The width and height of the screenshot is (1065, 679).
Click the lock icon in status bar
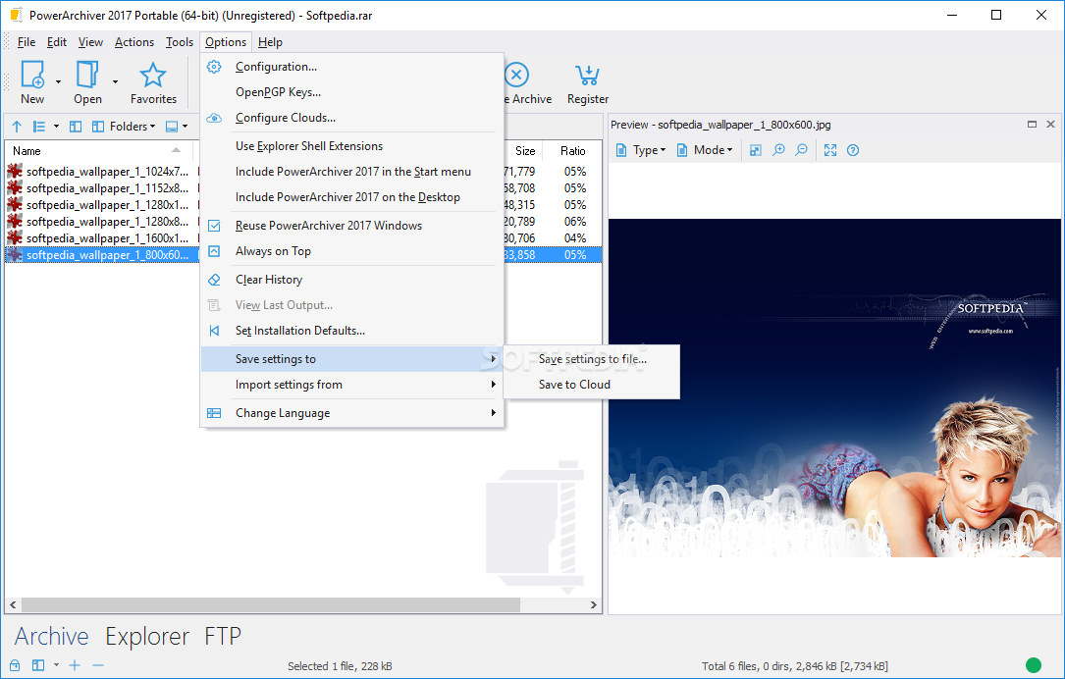pyautogui.click(x=15, y=665)
